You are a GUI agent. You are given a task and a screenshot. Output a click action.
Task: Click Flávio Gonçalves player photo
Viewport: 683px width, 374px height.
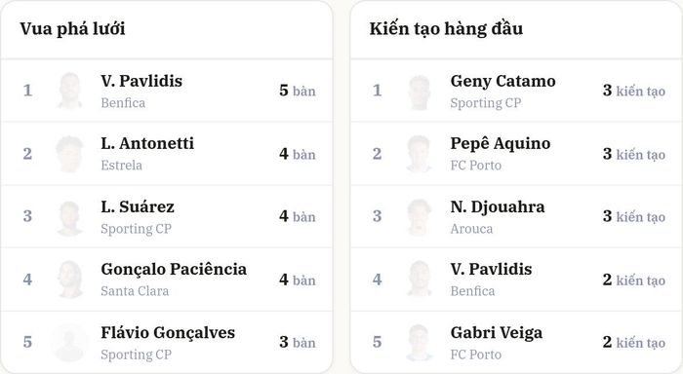point(69,343)
